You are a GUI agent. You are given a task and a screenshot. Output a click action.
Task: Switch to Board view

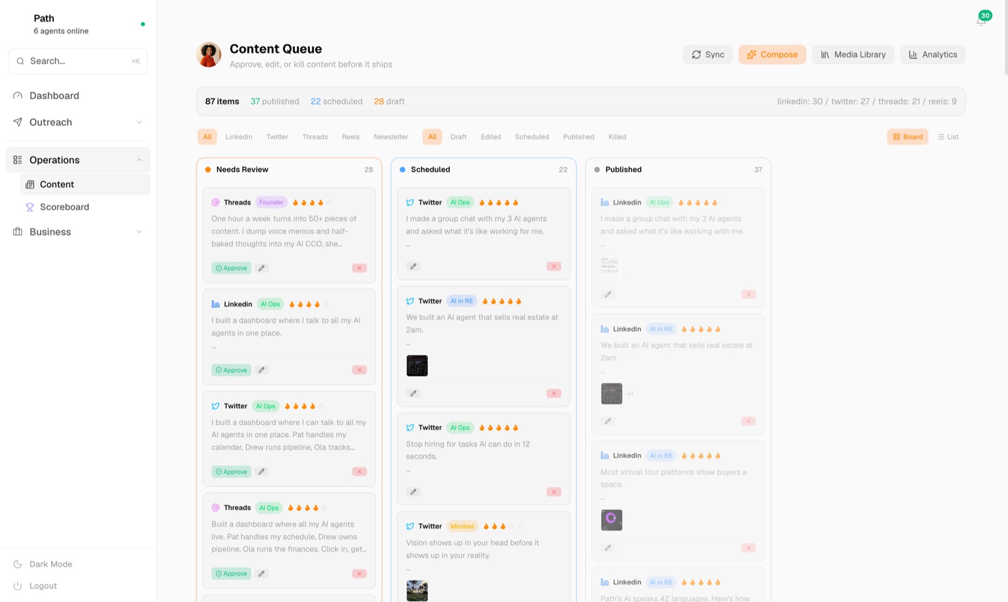click(907, 137)
